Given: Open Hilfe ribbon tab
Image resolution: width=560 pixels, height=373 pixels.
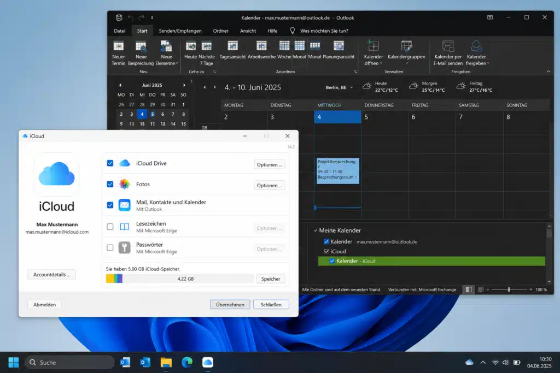Looking at the screenshot, I should click(272, 31).
